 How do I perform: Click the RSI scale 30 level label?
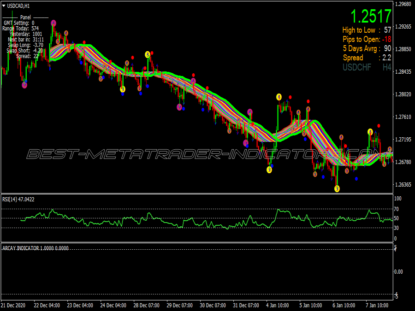click(x=397, y=228)
